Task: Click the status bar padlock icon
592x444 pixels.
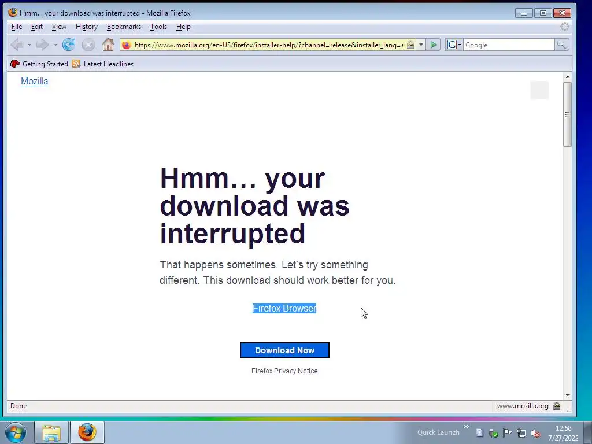Action: [x=557, y=406]
